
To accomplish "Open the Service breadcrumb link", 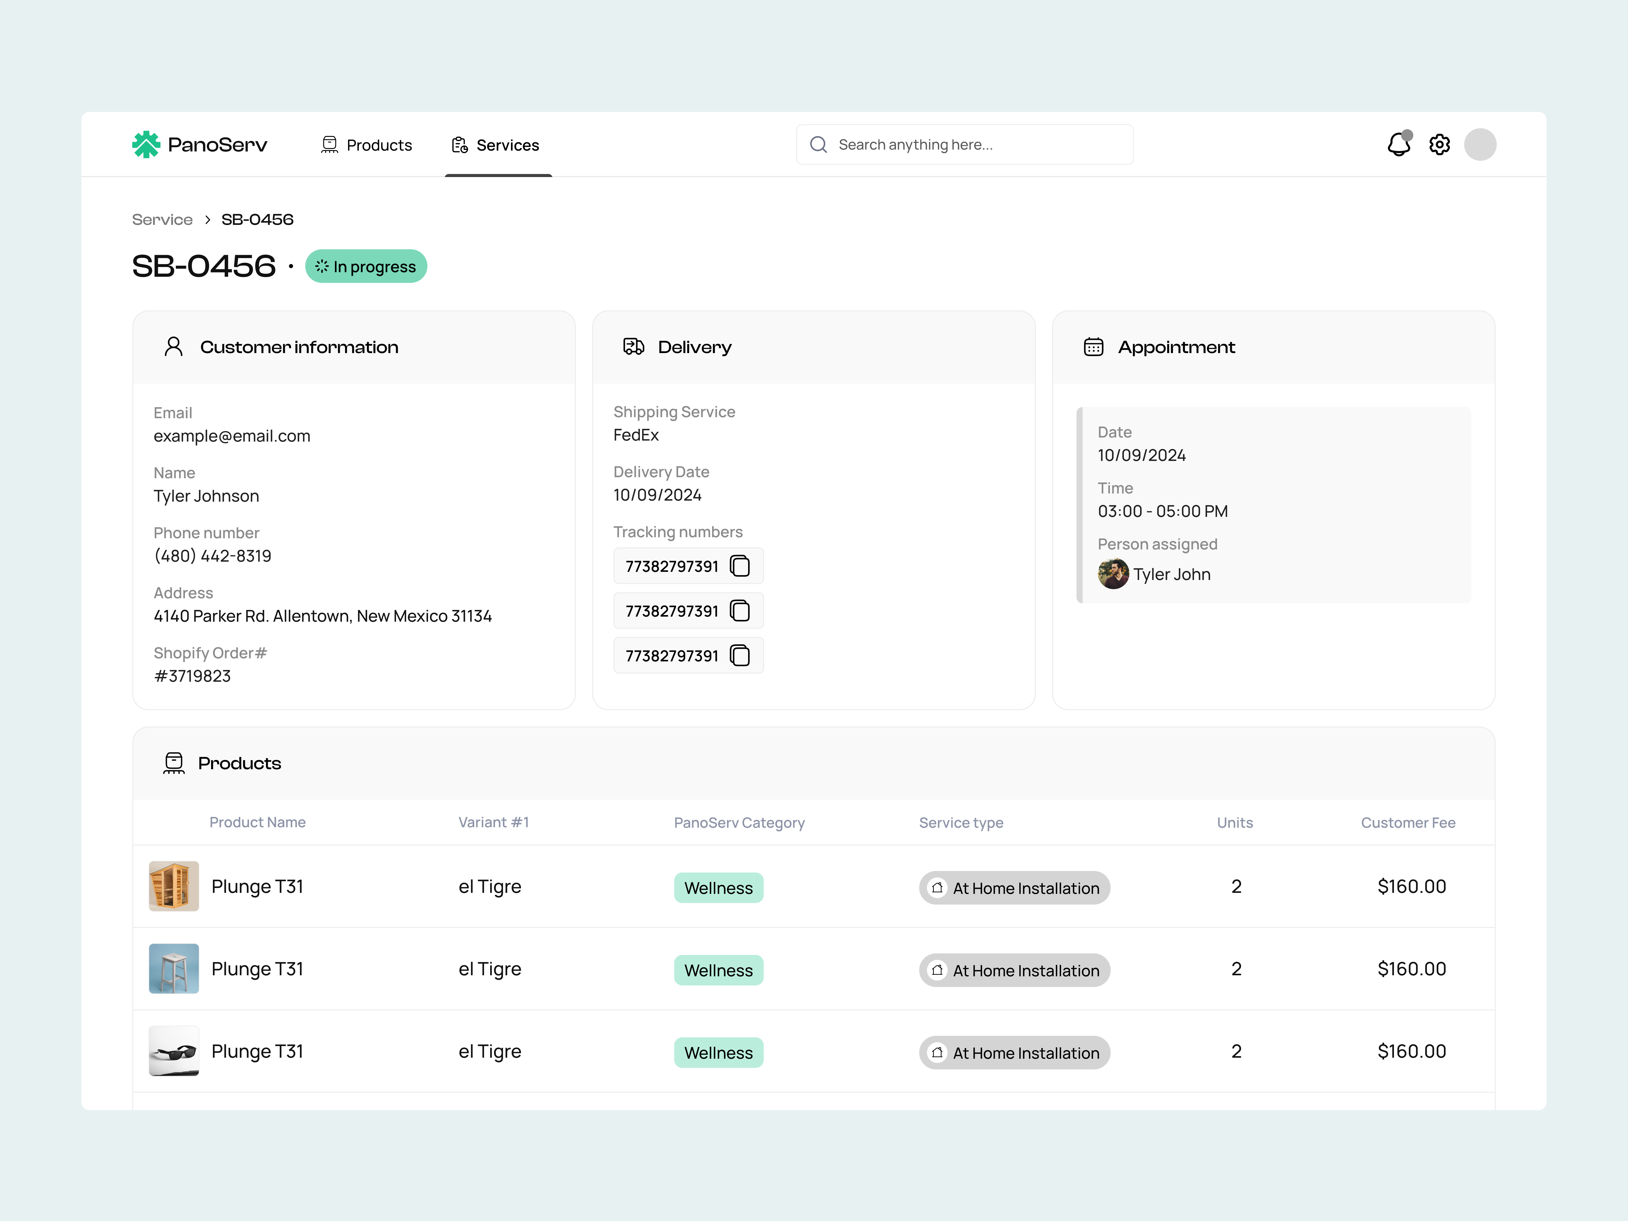I will click(162, 219).
